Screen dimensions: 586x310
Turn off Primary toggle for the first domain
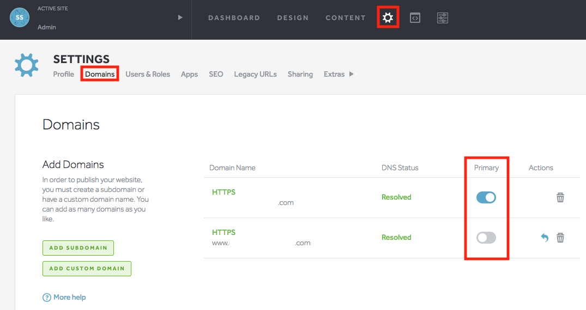click(x=486, y=197)
